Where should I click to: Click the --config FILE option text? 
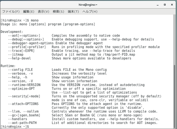(x=21, y=69)
